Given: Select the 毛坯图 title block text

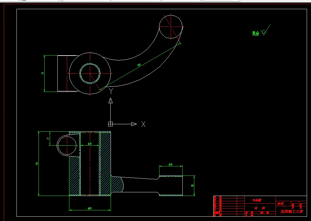Looking at the screenshot, I should [257, 200].
